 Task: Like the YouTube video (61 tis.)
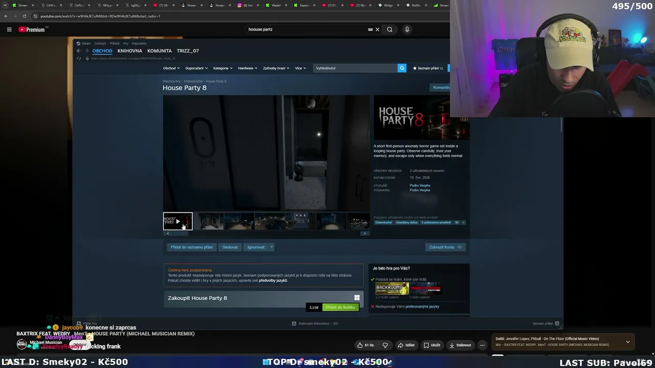tap(366, 345)
